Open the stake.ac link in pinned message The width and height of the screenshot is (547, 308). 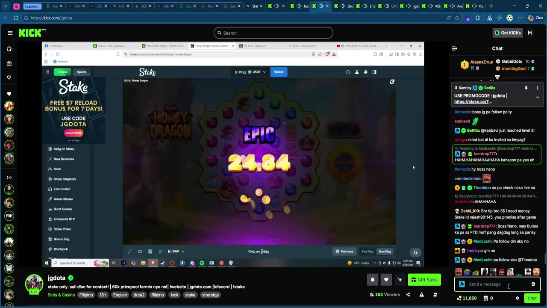473,102
